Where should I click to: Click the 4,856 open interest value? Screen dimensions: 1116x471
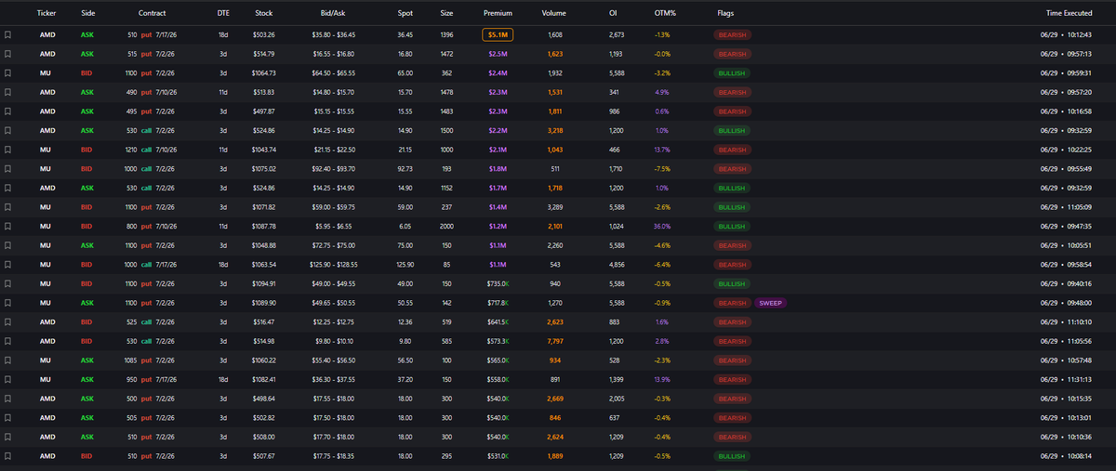click(616, 265)
